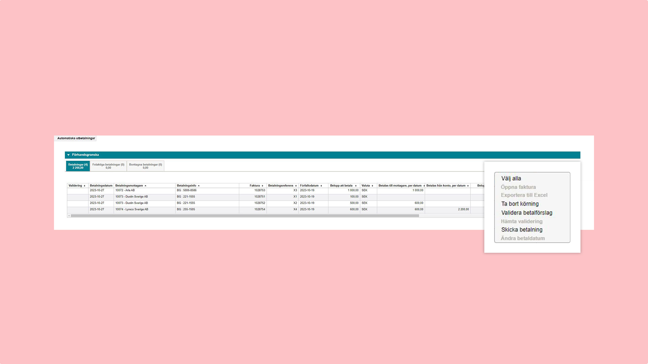
Task: Choose Ta bort körning menu entry
Action: point(520,204)
